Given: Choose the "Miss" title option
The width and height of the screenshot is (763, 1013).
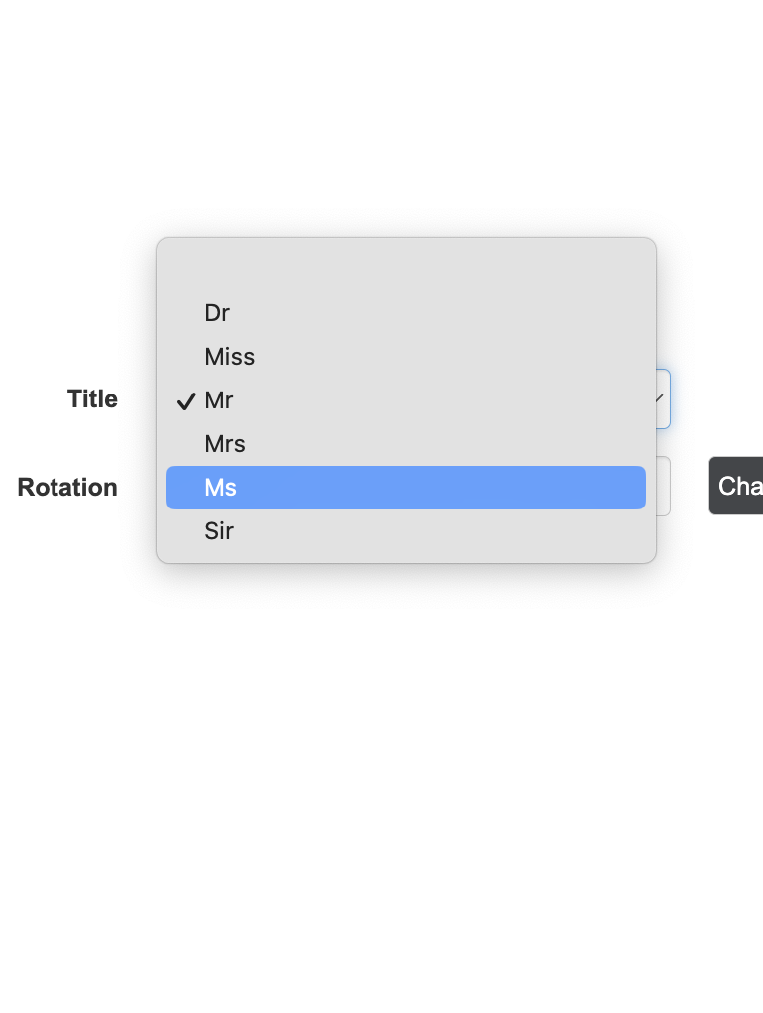Looking at the screenshot, I should click(x=229, y=357).
